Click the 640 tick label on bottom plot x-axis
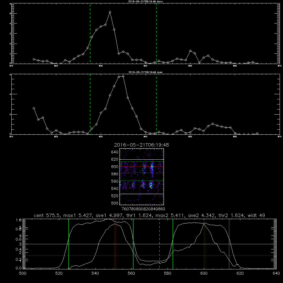This screenshot has width=283, height=283. [x=276, y=273]
